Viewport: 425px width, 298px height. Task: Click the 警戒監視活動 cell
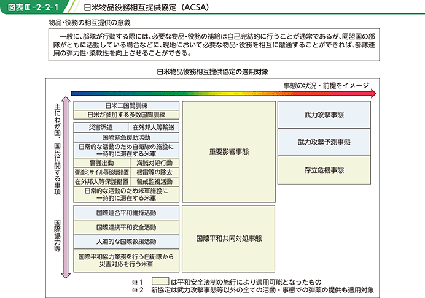coord(155,181)
